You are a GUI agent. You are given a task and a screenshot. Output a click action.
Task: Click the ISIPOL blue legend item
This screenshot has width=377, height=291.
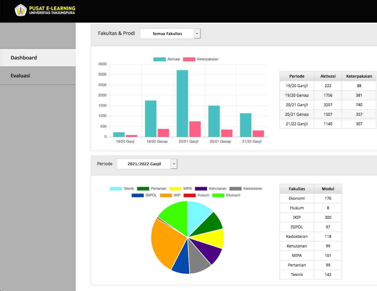click(144, 195)
